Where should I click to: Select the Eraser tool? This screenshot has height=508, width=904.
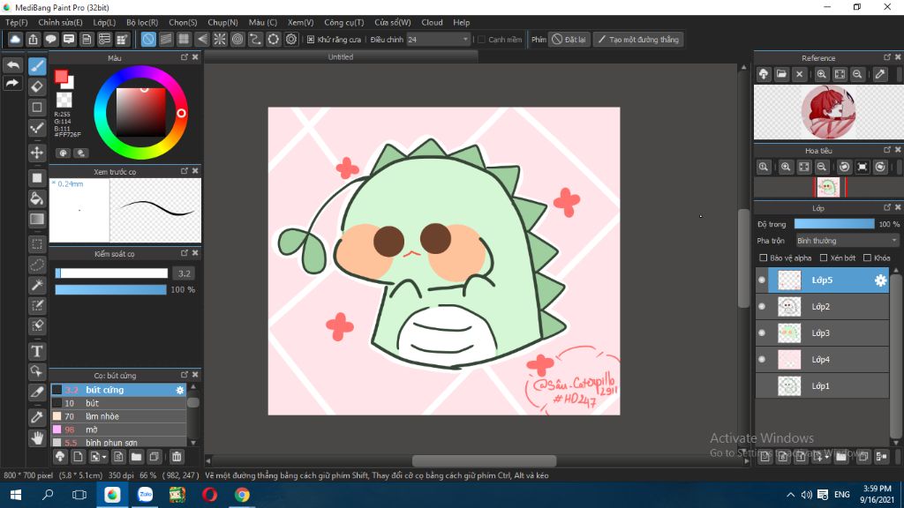[x=37, y=87]
